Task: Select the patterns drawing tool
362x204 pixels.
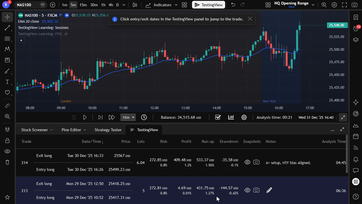Action: (x=7, y=49)
